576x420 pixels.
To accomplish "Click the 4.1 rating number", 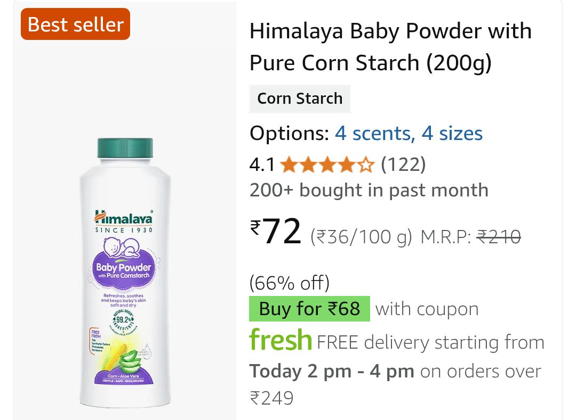I will [262, 165].
